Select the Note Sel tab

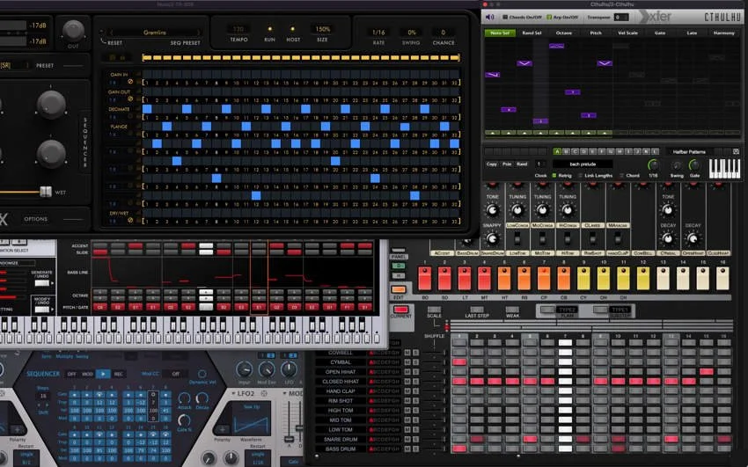tap(500, 33)
